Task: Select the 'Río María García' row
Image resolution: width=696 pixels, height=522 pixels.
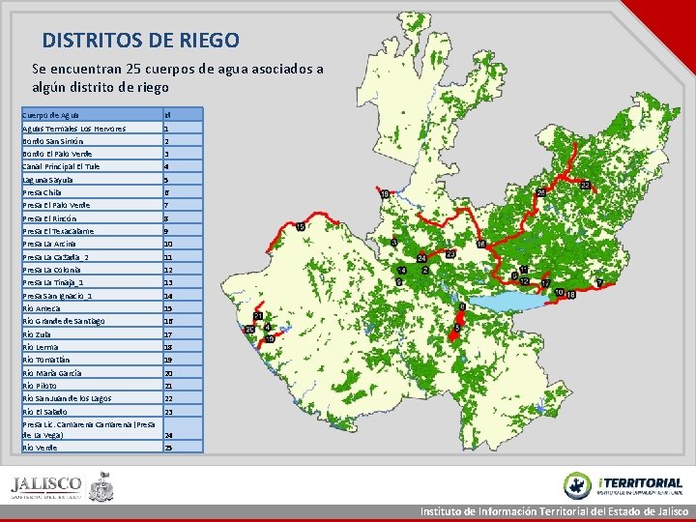Action: pyautogui.click(x=112, y=372)
